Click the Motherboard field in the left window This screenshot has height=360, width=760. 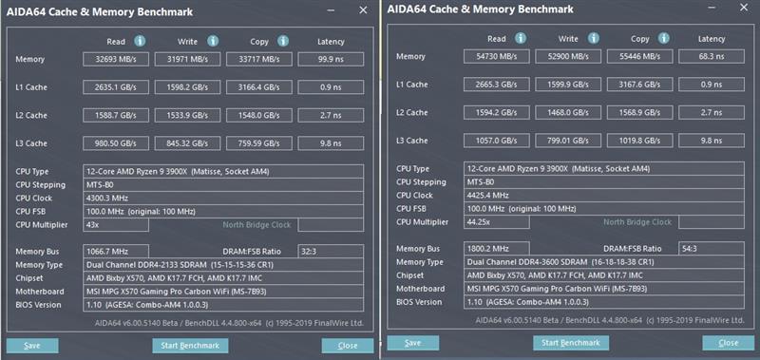coord(223,292)
